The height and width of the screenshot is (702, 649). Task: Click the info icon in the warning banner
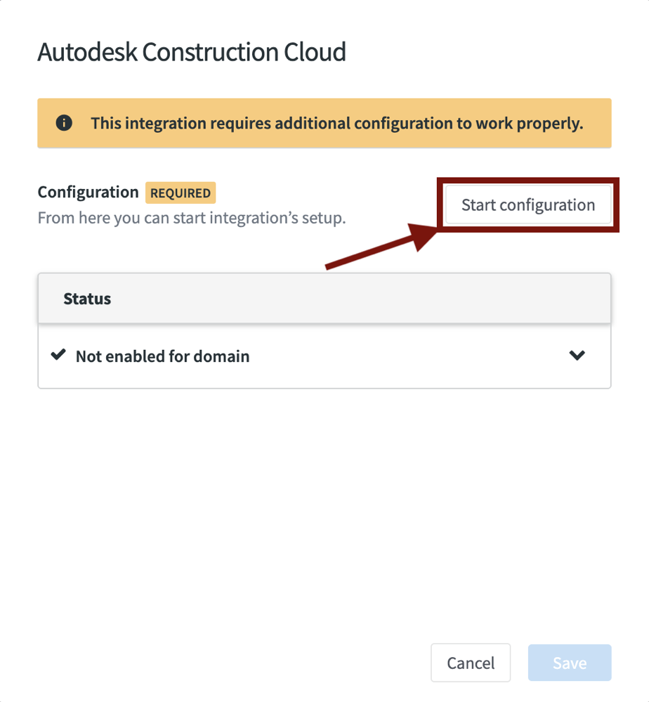(64, 124)
